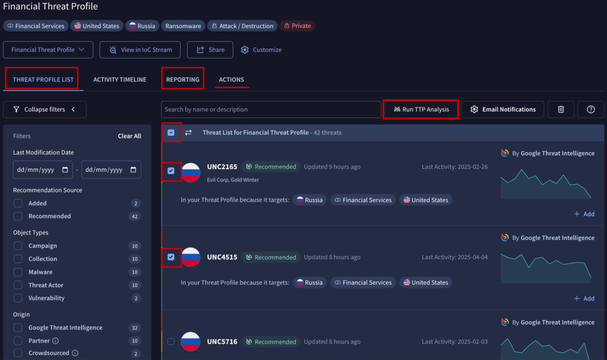Click the swap arrows icon in threat list header

(188, 133)
